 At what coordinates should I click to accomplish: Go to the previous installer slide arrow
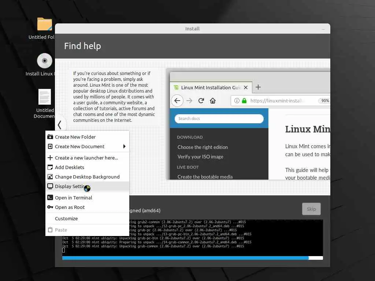(x=60, y=125)
